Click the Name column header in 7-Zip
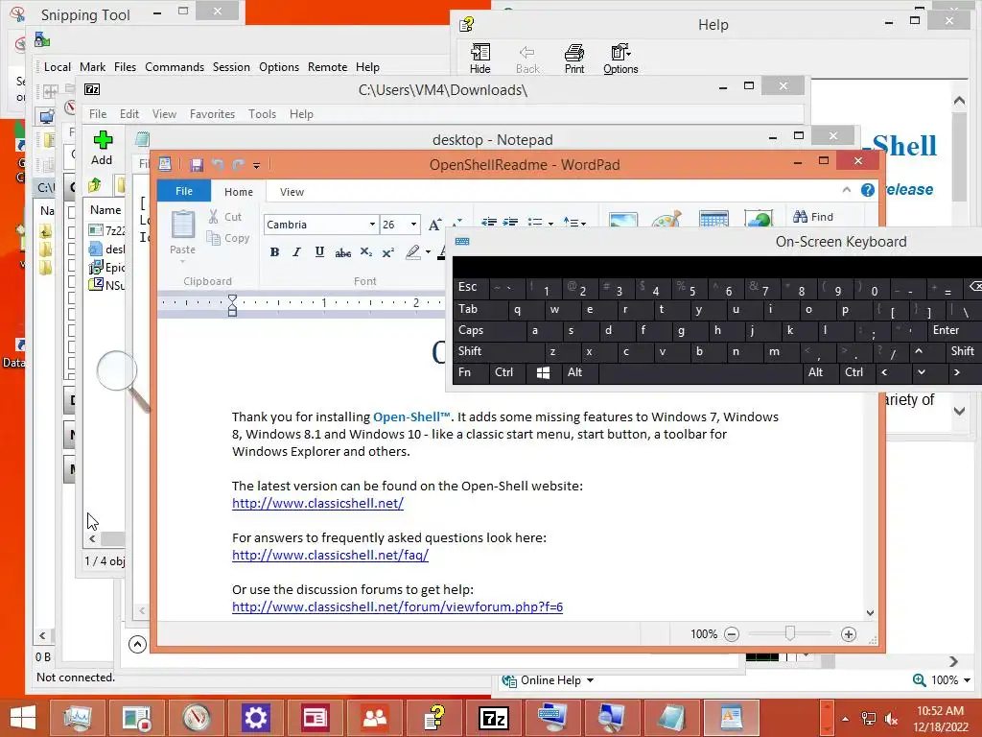Screen dimensions: 982x737 [x=105, y=210]
